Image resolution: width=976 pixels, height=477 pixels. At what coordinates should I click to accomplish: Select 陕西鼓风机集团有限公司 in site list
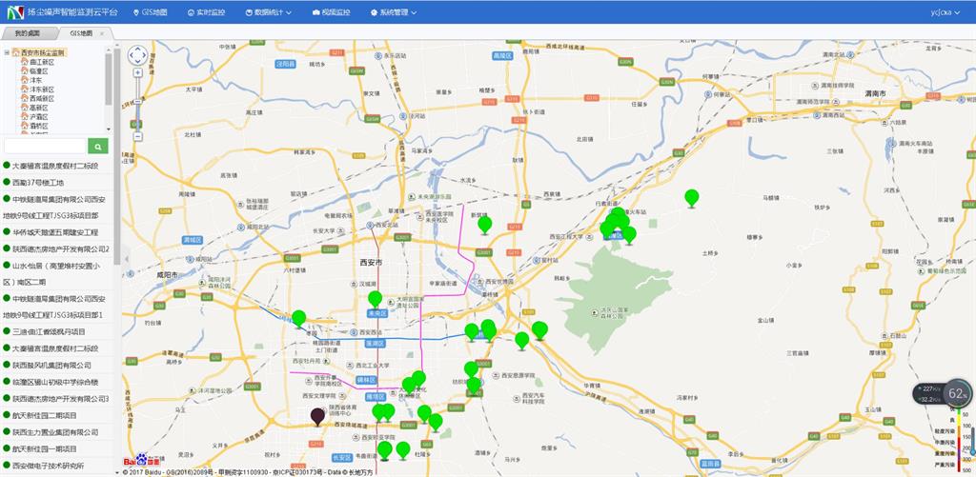pyautogui.click(x=51, y=365)
